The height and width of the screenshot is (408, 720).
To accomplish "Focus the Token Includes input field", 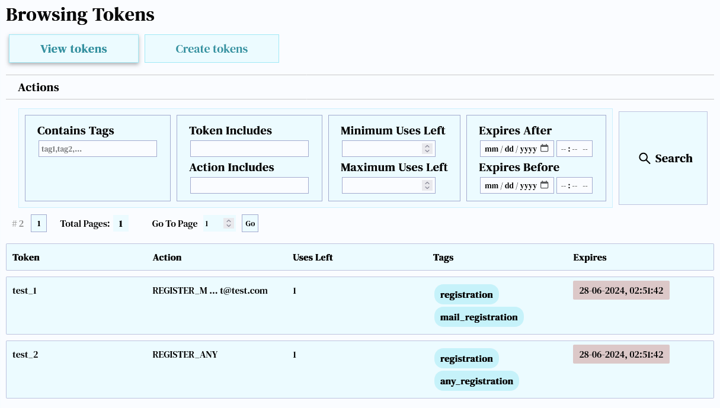I will (249, 149).
